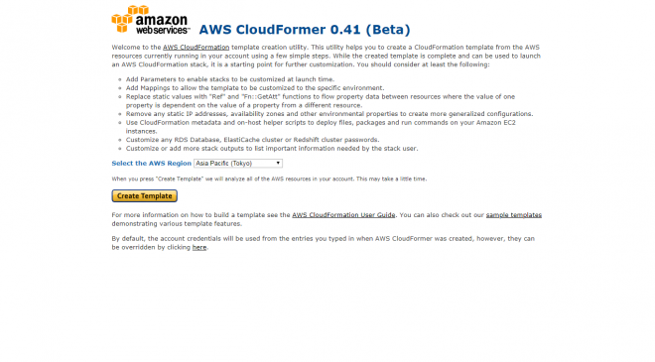Click the AWS CloudFormer 0.41 (Beta) heading
This screenshot has height=362, width=655.
click(x=305, y=30)
